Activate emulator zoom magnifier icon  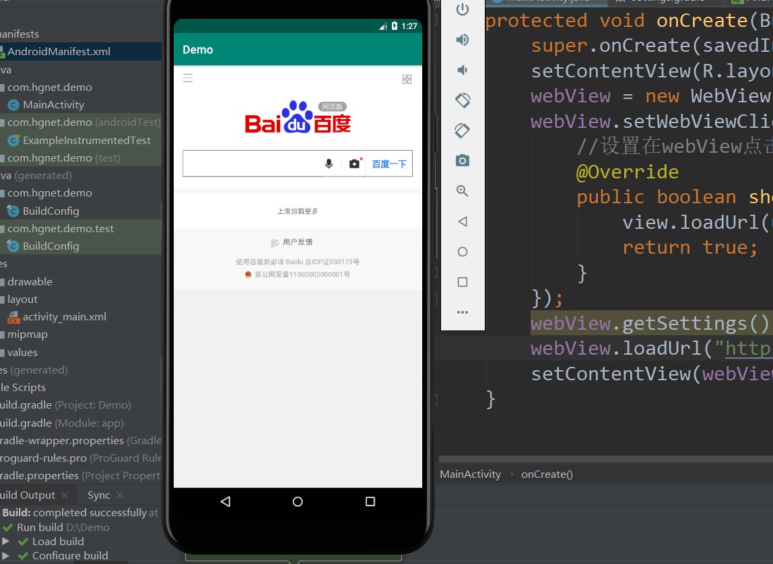click(463, 191)
